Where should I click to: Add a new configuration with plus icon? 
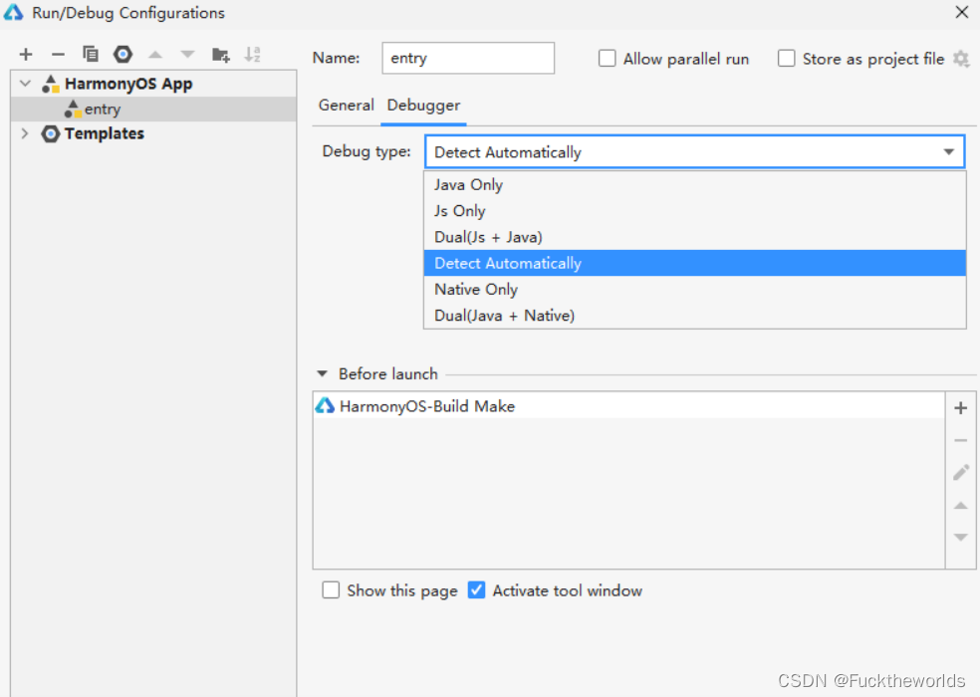(x=26, y=55)
